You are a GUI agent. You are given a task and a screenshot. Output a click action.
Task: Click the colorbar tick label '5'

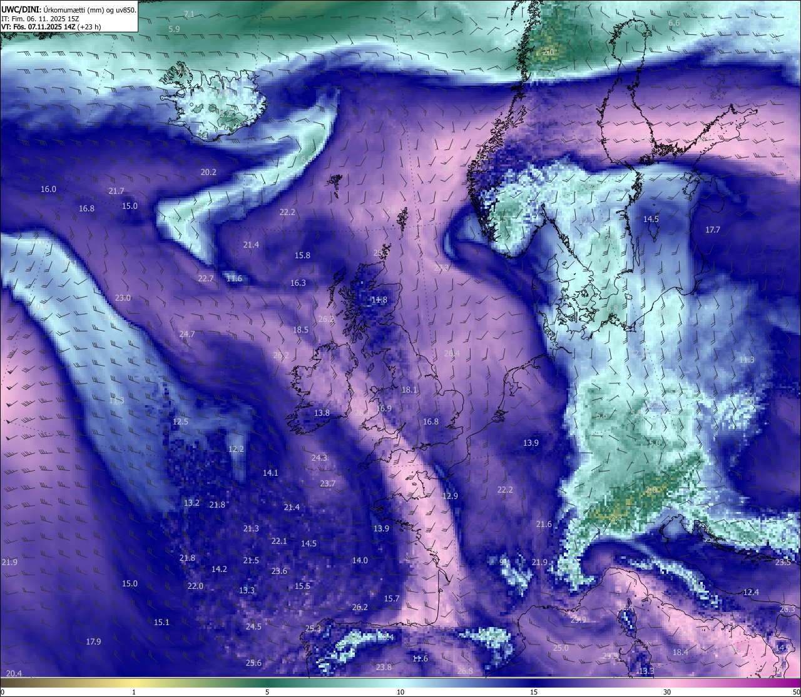tap(267, 692)
